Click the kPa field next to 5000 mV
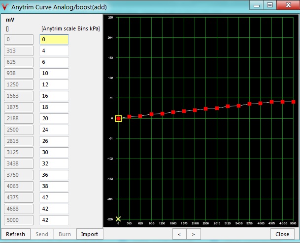 [x=54, y=220]
